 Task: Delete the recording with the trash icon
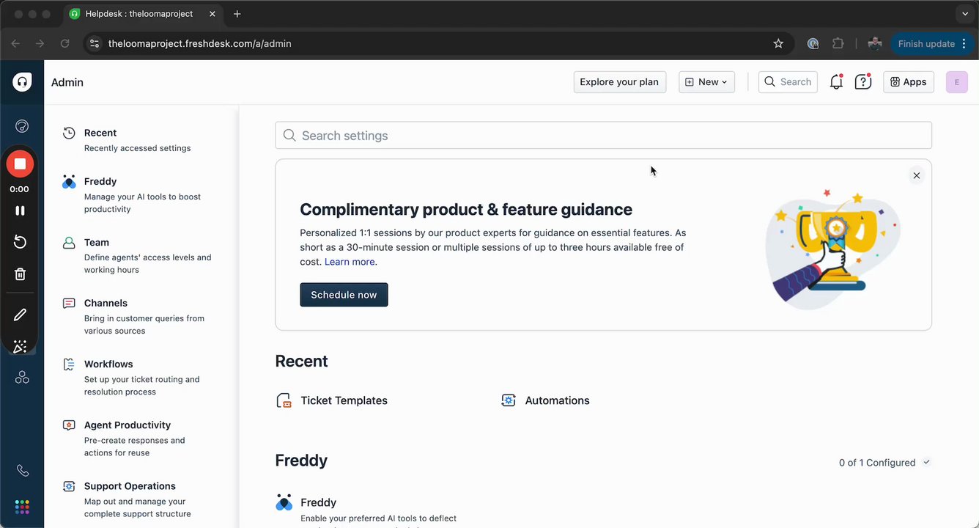[x=21, y=274]
